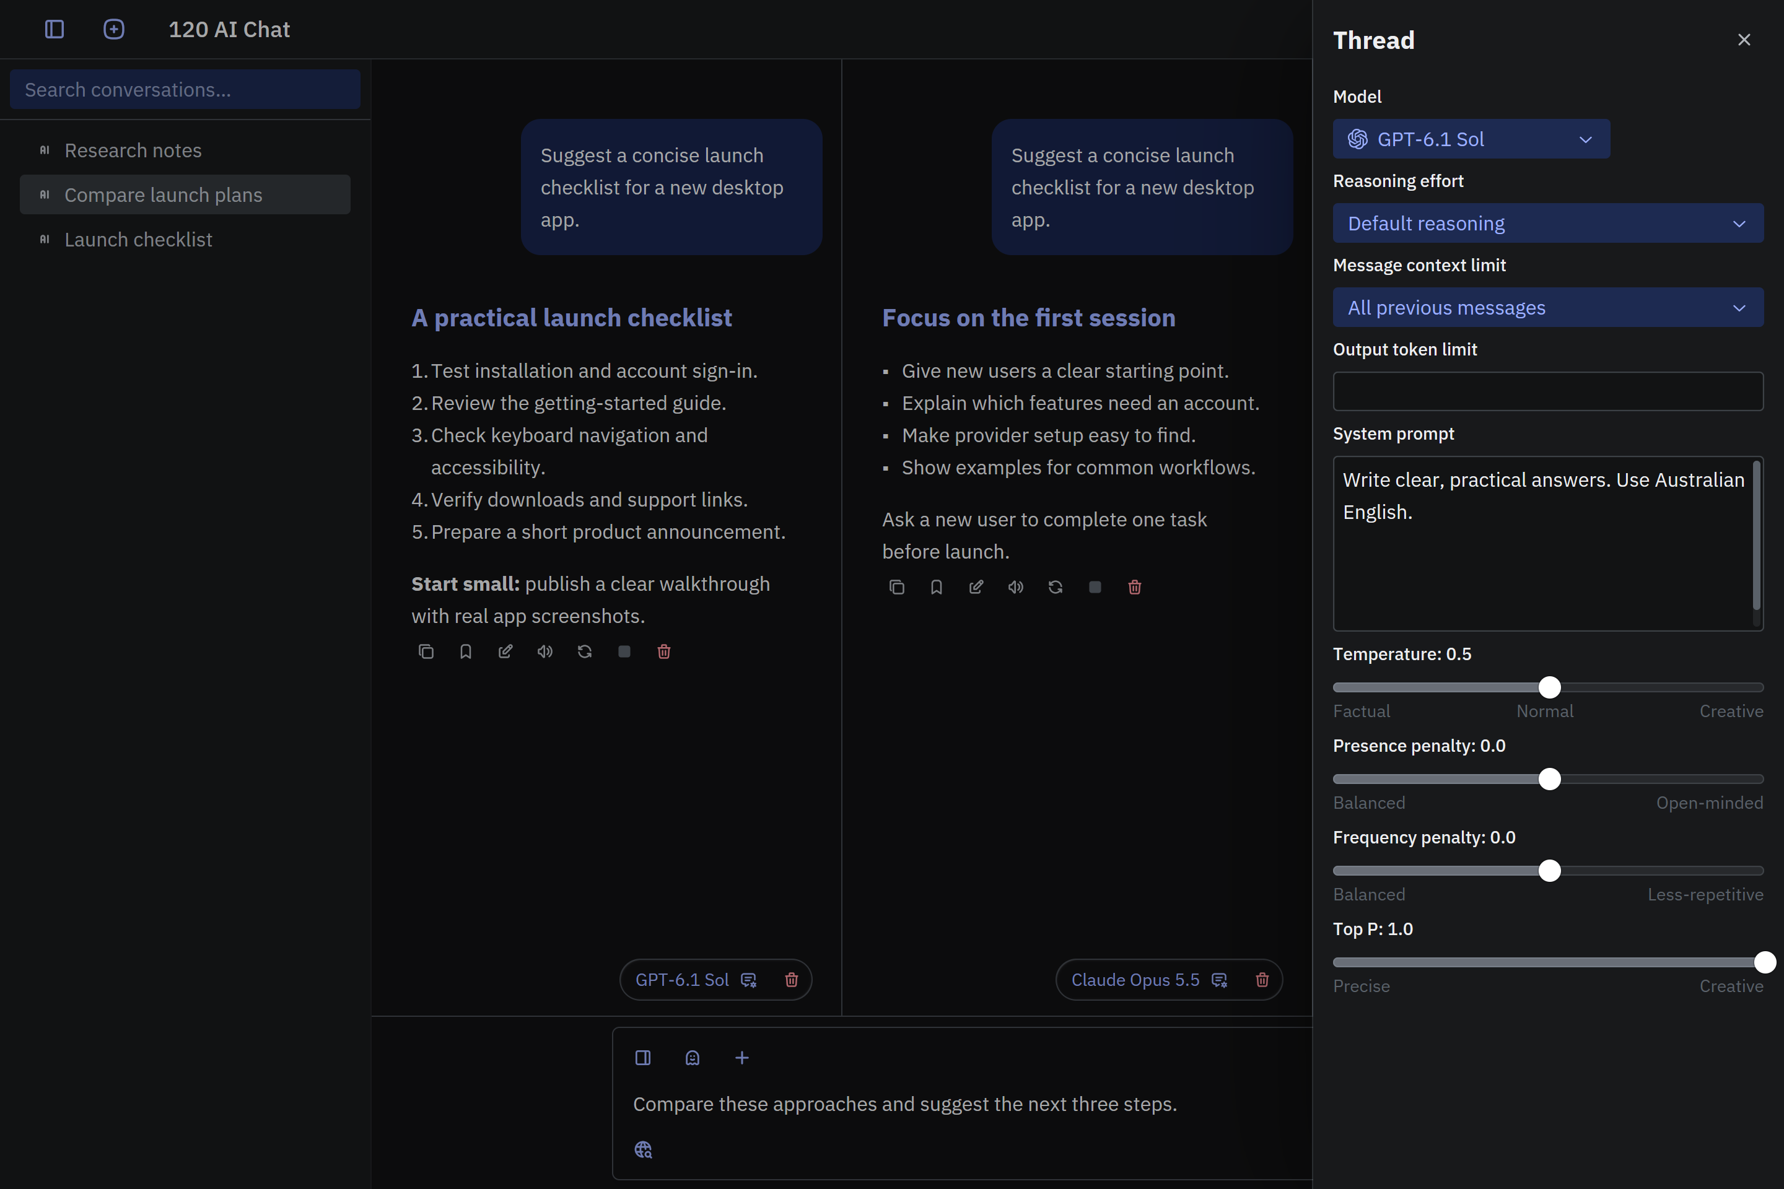Bookmark the Focus on the first session response
Screen dimensions: 1784x1189
tap(937, 587)
